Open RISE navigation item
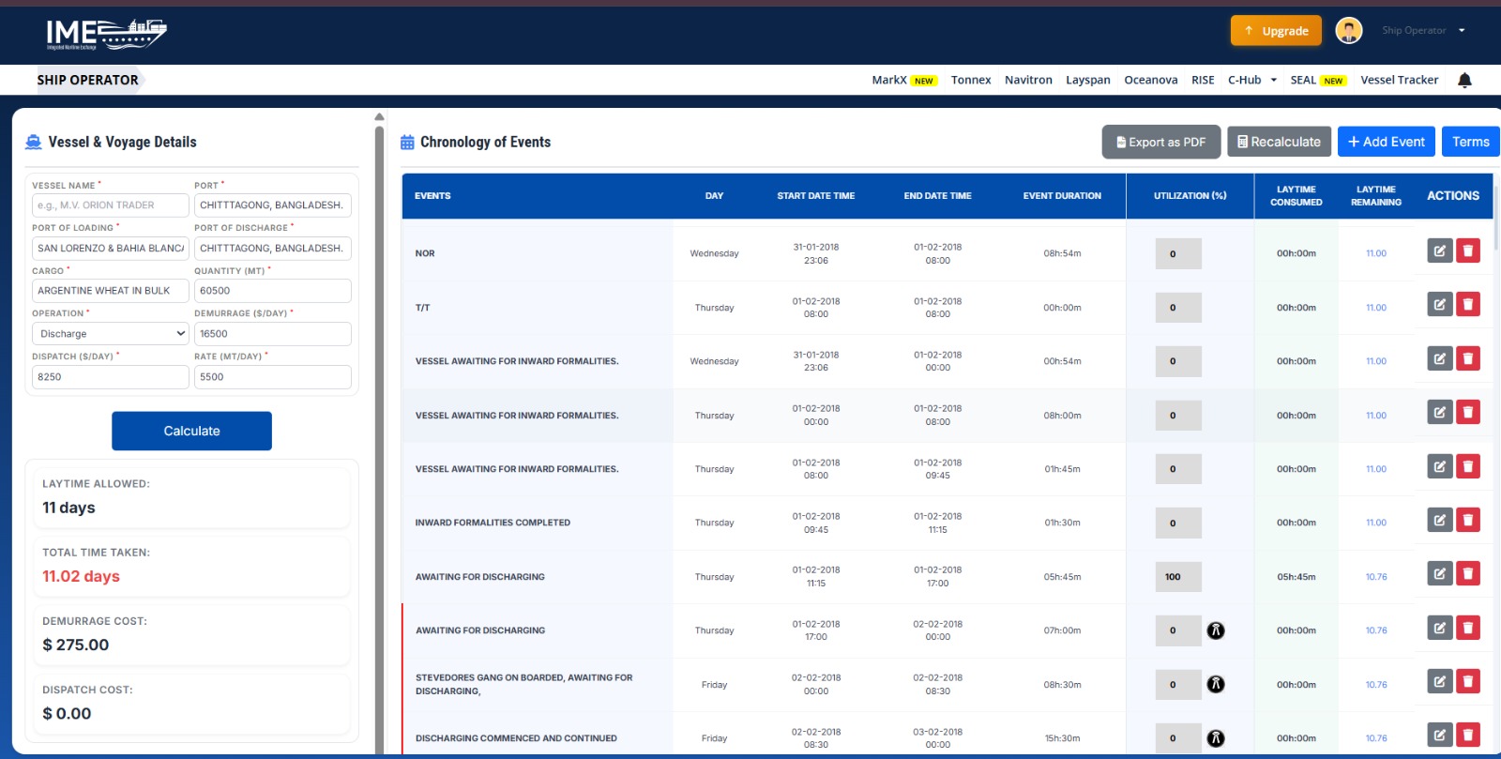1501x759 pixels. pyautogui.click(x=1203, y=81)
